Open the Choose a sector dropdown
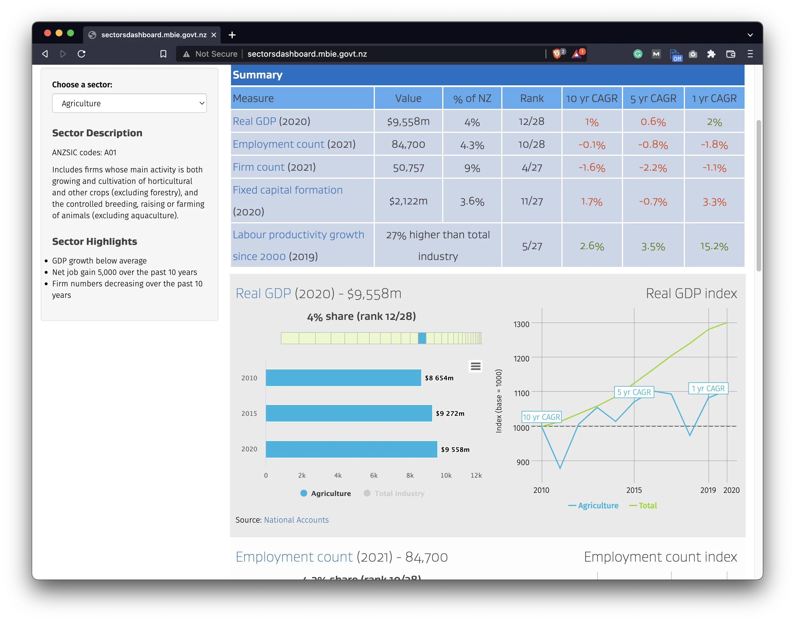795x622 pixels. pos(129,103)
